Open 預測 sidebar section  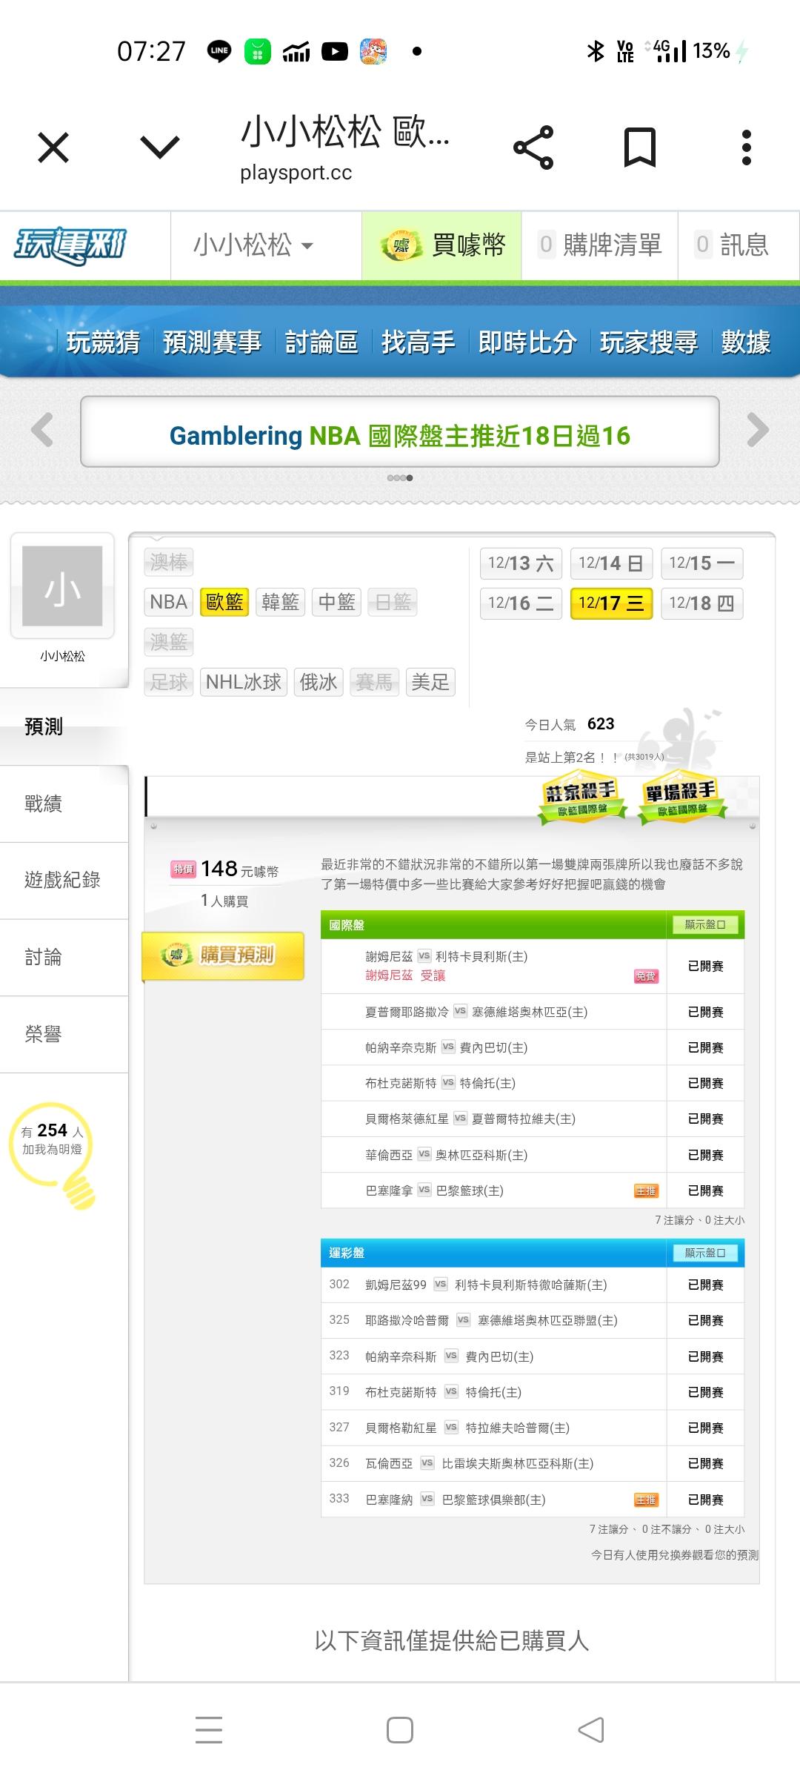[x=64, y=727]
